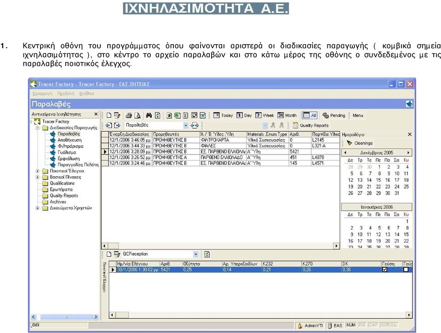Switch the view filter to Today
This screenshot has width=441, height=333.
[x=223, y=115]
